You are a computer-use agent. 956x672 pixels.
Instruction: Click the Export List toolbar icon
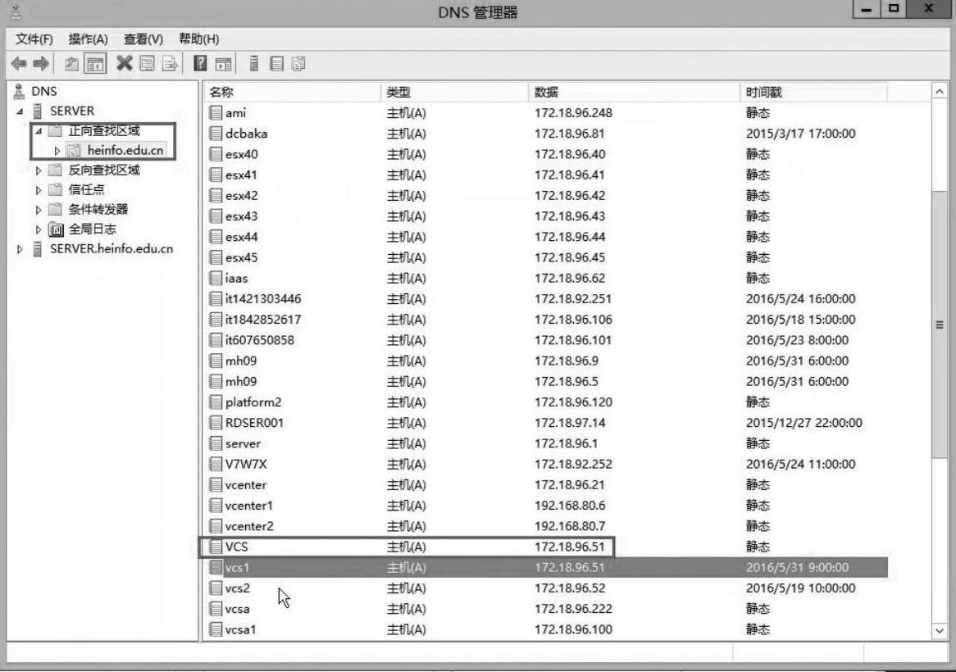(170, 63)
